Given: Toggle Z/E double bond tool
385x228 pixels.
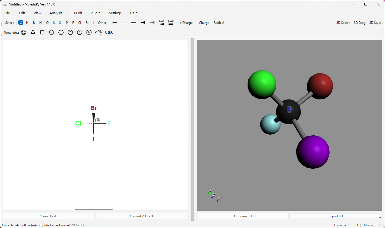Looking at the screenshot, I should (x=171, y=22).
